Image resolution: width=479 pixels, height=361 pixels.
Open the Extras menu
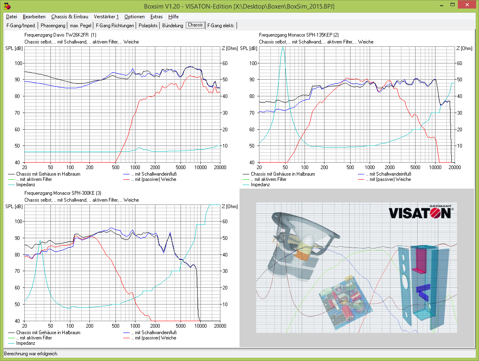[x=157, y=17]
